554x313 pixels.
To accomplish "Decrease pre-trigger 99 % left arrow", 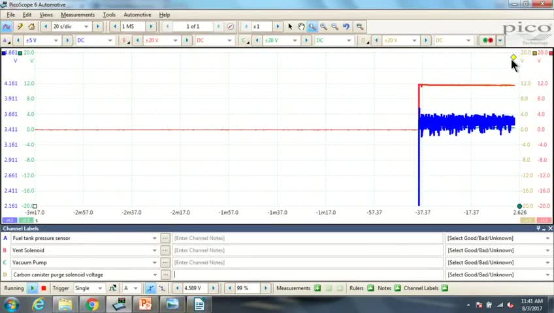I will (x=229, y=288).
